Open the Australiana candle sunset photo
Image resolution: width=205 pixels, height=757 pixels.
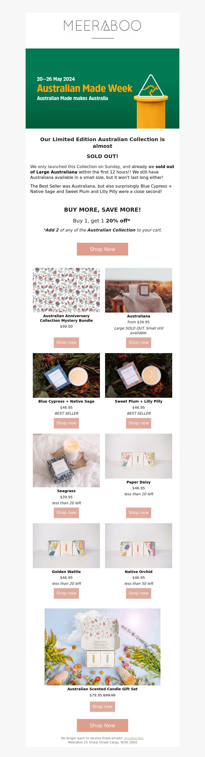(x=138, y=290)
